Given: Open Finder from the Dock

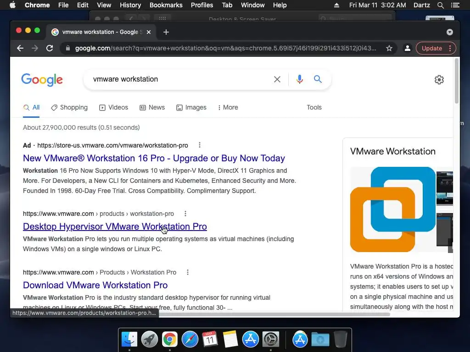Looking at the screenshot, I should [129, 339].
